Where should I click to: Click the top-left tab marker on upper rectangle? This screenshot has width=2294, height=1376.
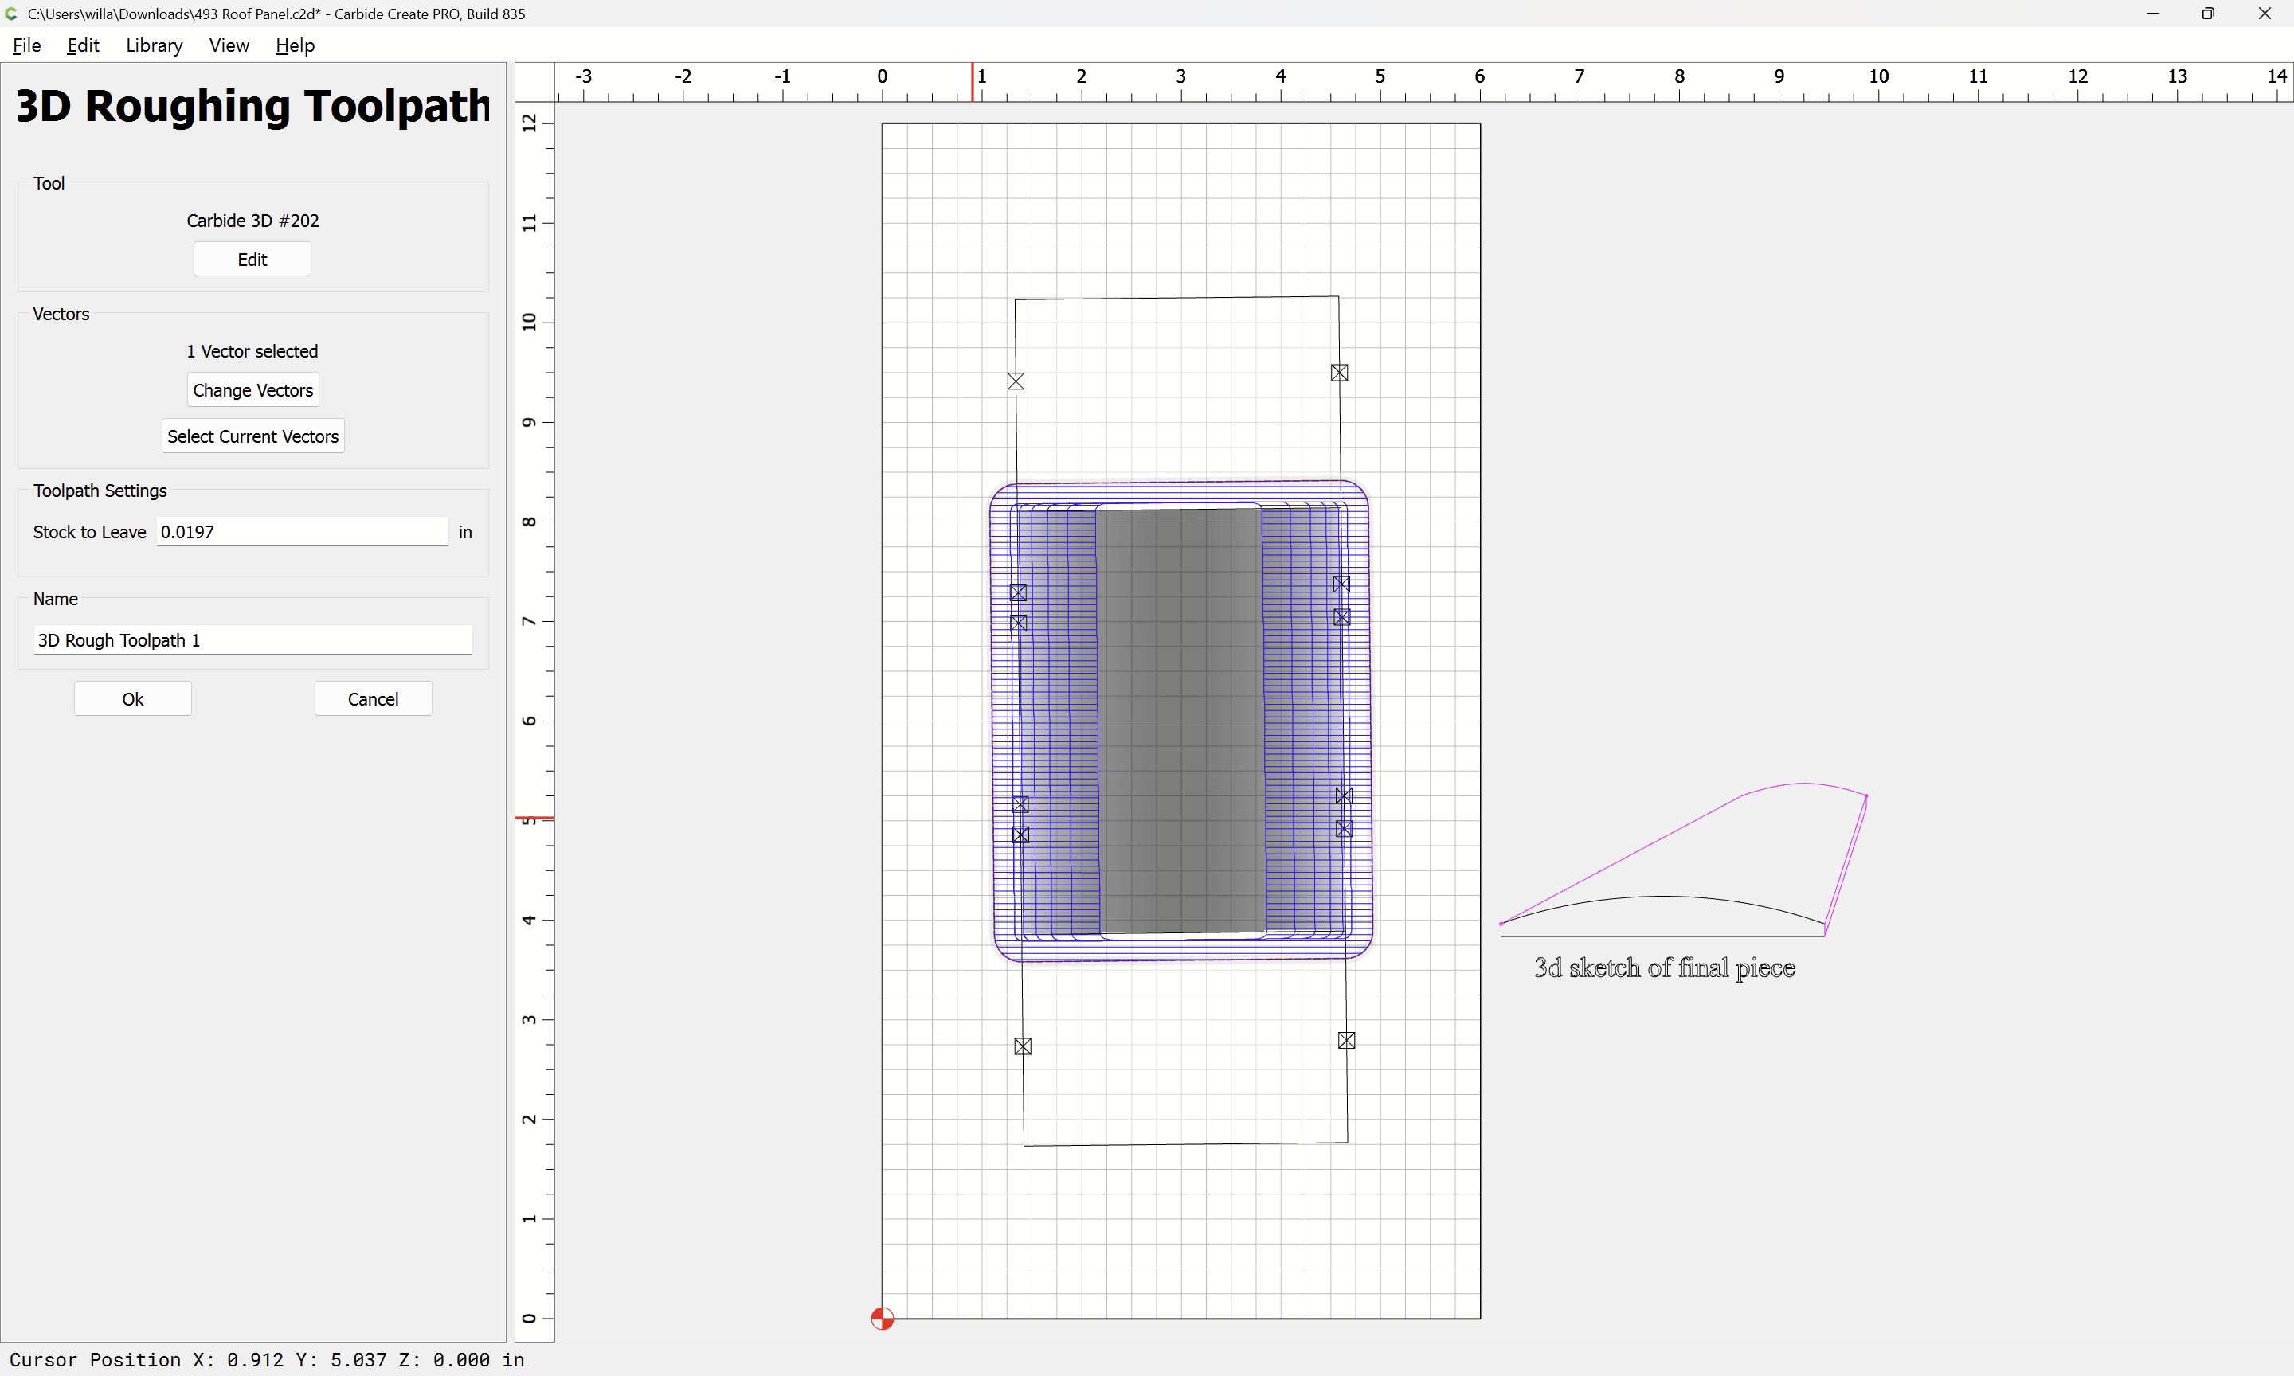1016,381
